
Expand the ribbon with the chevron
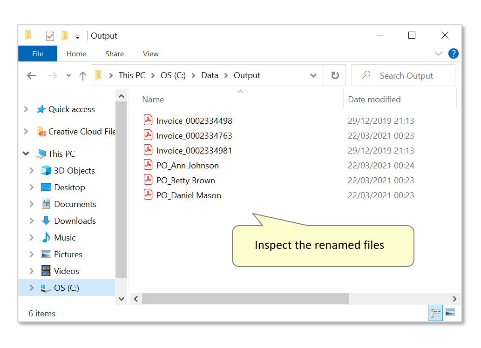[x=439, y=54]
